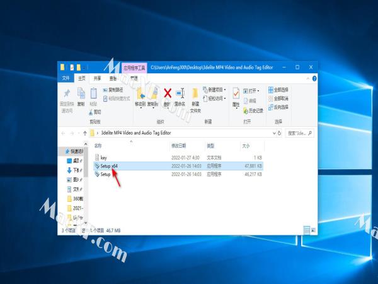The height and width of the screenshot is (284, 378).
Task: Open the 文档 Documents sidebar item
Action: coord(75,189)
